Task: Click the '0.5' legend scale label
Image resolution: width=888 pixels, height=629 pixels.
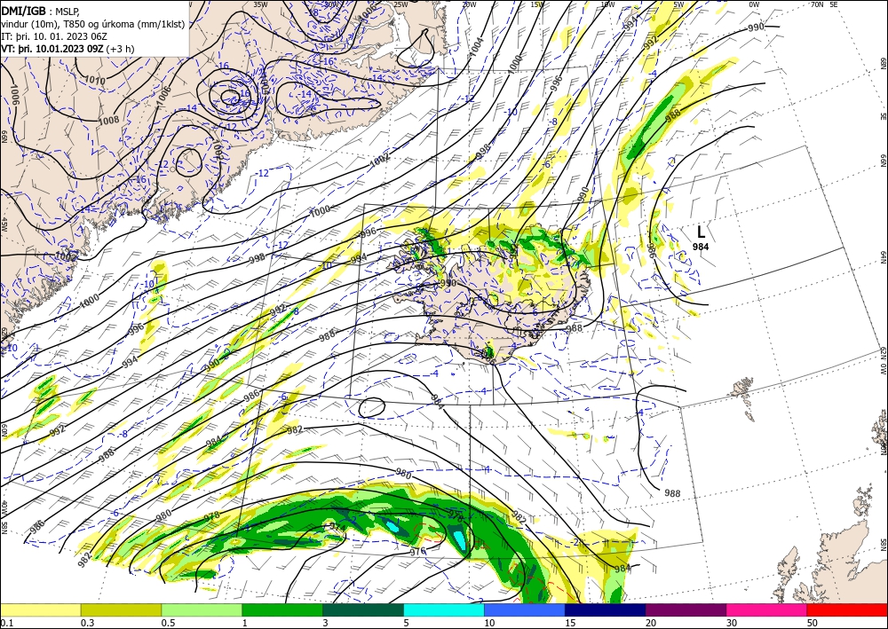Action: click(x=168, y=623)
